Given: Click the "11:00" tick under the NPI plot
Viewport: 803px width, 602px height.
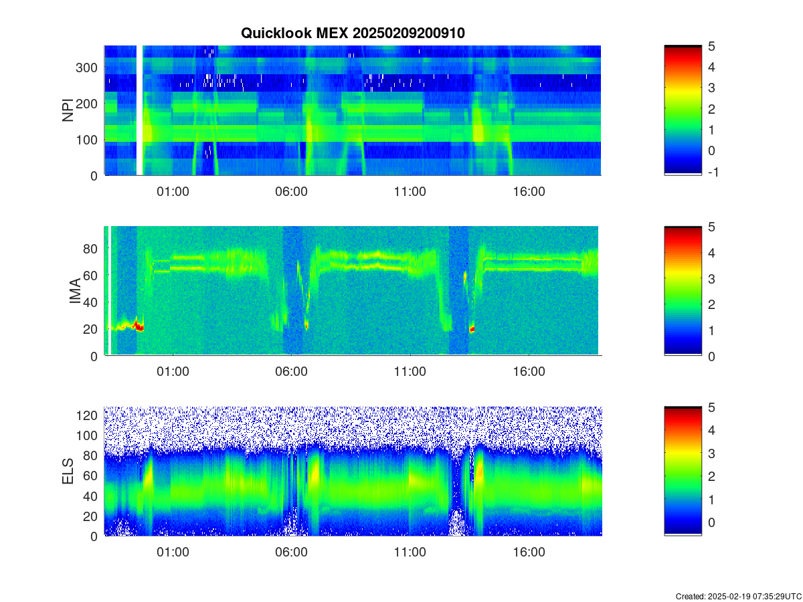Looking at the screenshot, I should tap(410, 191).
